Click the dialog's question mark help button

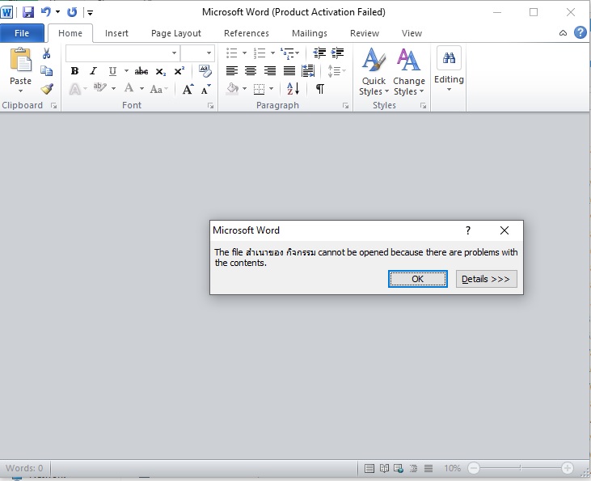tap(468, 230)
